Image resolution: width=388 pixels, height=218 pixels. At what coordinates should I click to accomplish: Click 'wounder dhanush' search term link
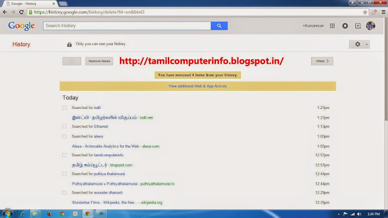click(108, 193)
